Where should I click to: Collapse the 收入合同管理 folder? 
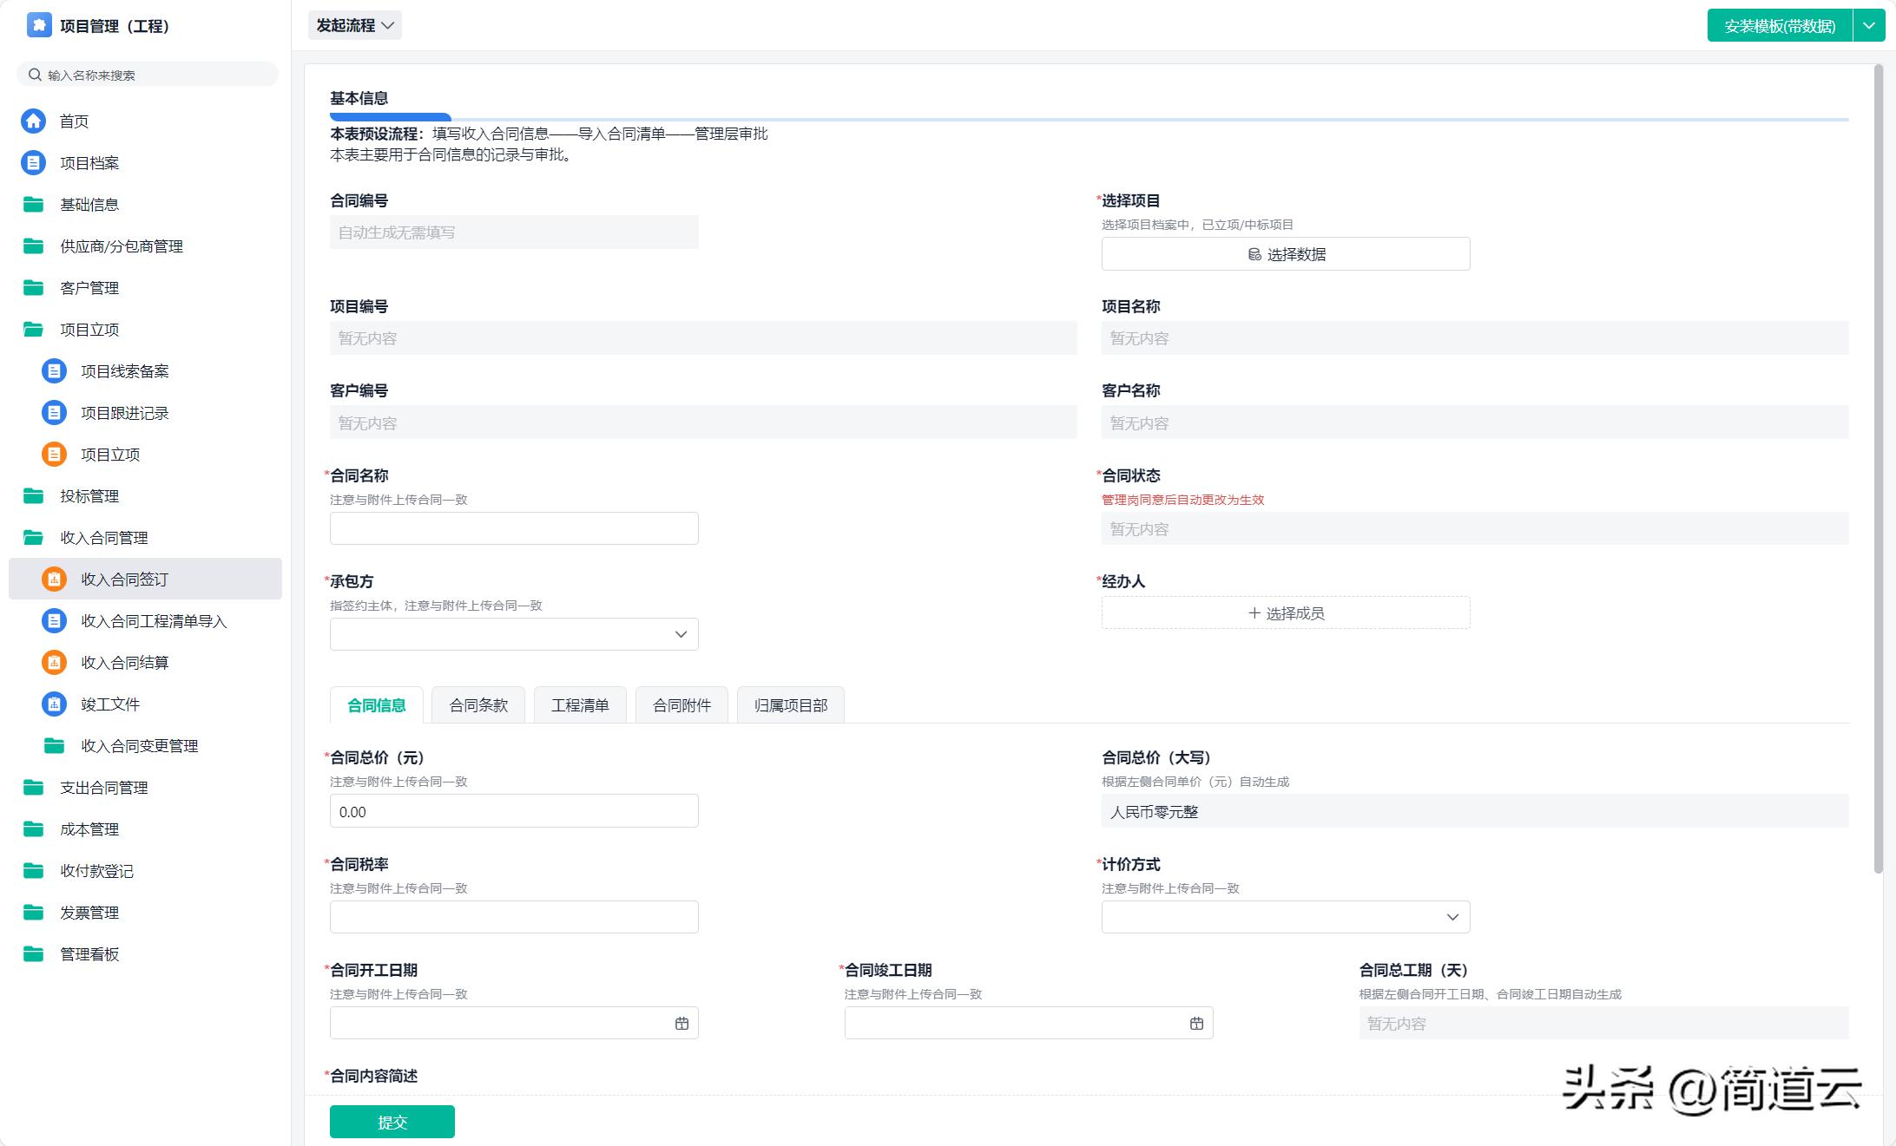pyautogui.click(x=33, y=538)
